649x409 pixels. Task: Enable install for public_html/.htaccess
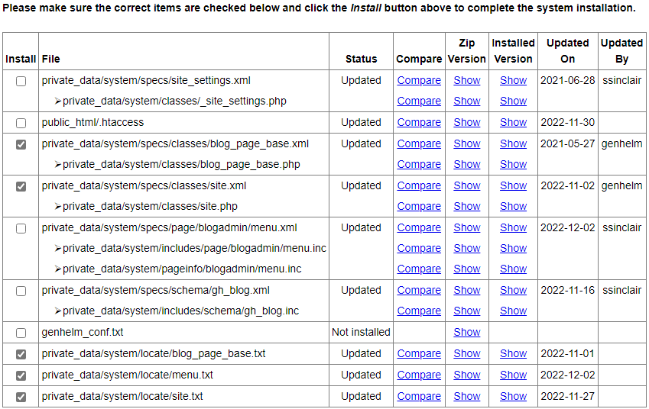(x=21, y=123)
